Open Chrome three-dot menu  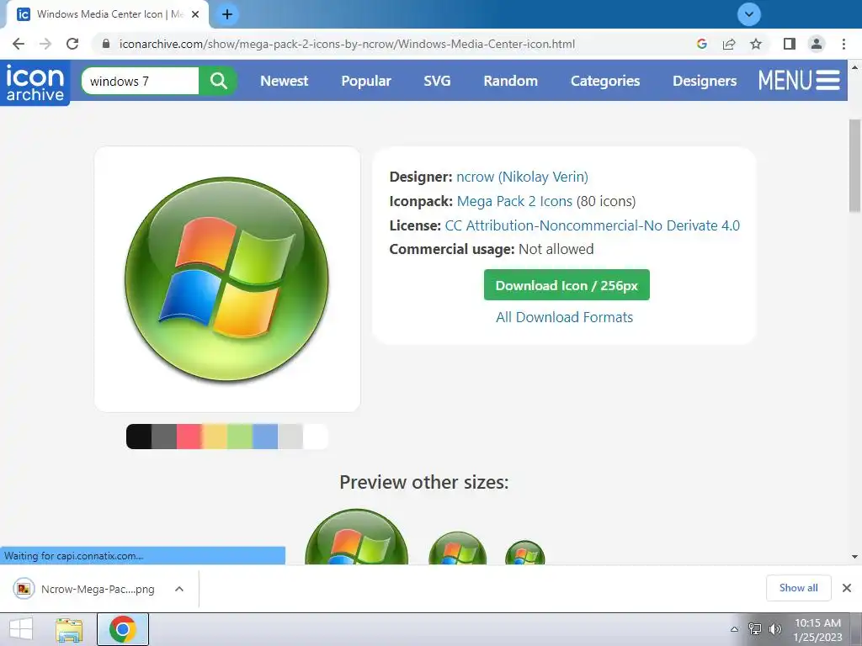coord(843,44)
